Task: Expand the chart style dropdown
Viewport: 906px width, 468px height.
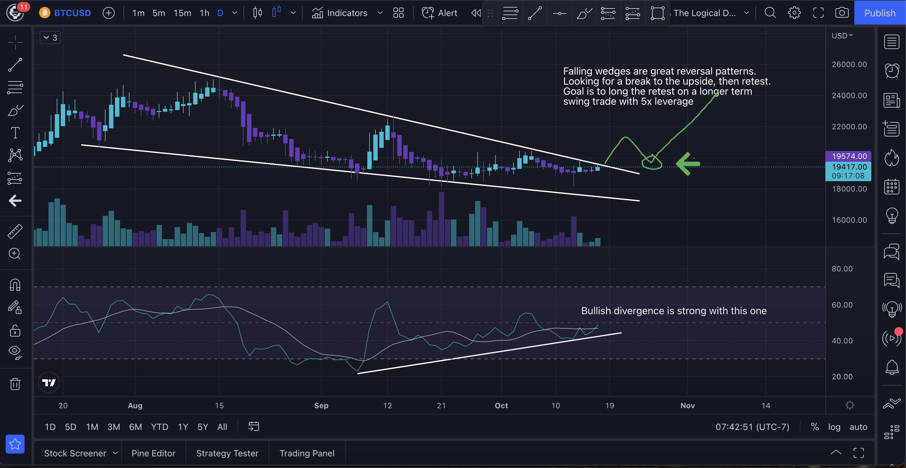Action: (293, 13)
